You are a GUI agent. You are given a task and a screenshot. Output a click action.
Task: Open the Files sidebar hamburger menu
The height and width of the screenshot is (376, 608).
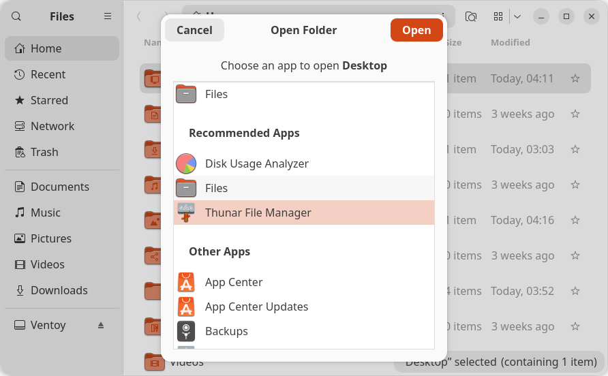pyautogui.click(x=108, y=16)
